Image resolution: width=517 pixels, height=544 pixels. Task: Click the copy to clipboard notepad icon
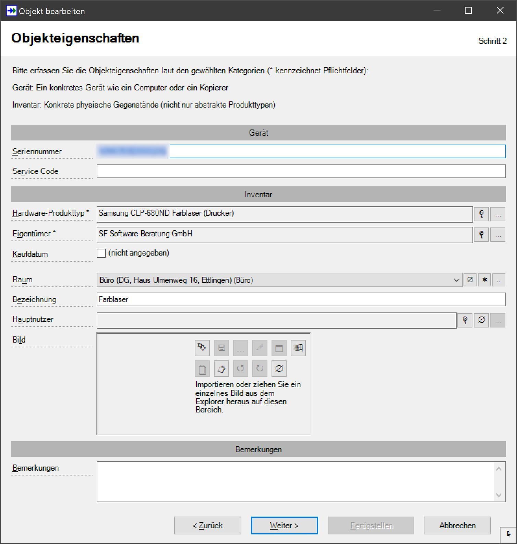(x=202, y=369)
